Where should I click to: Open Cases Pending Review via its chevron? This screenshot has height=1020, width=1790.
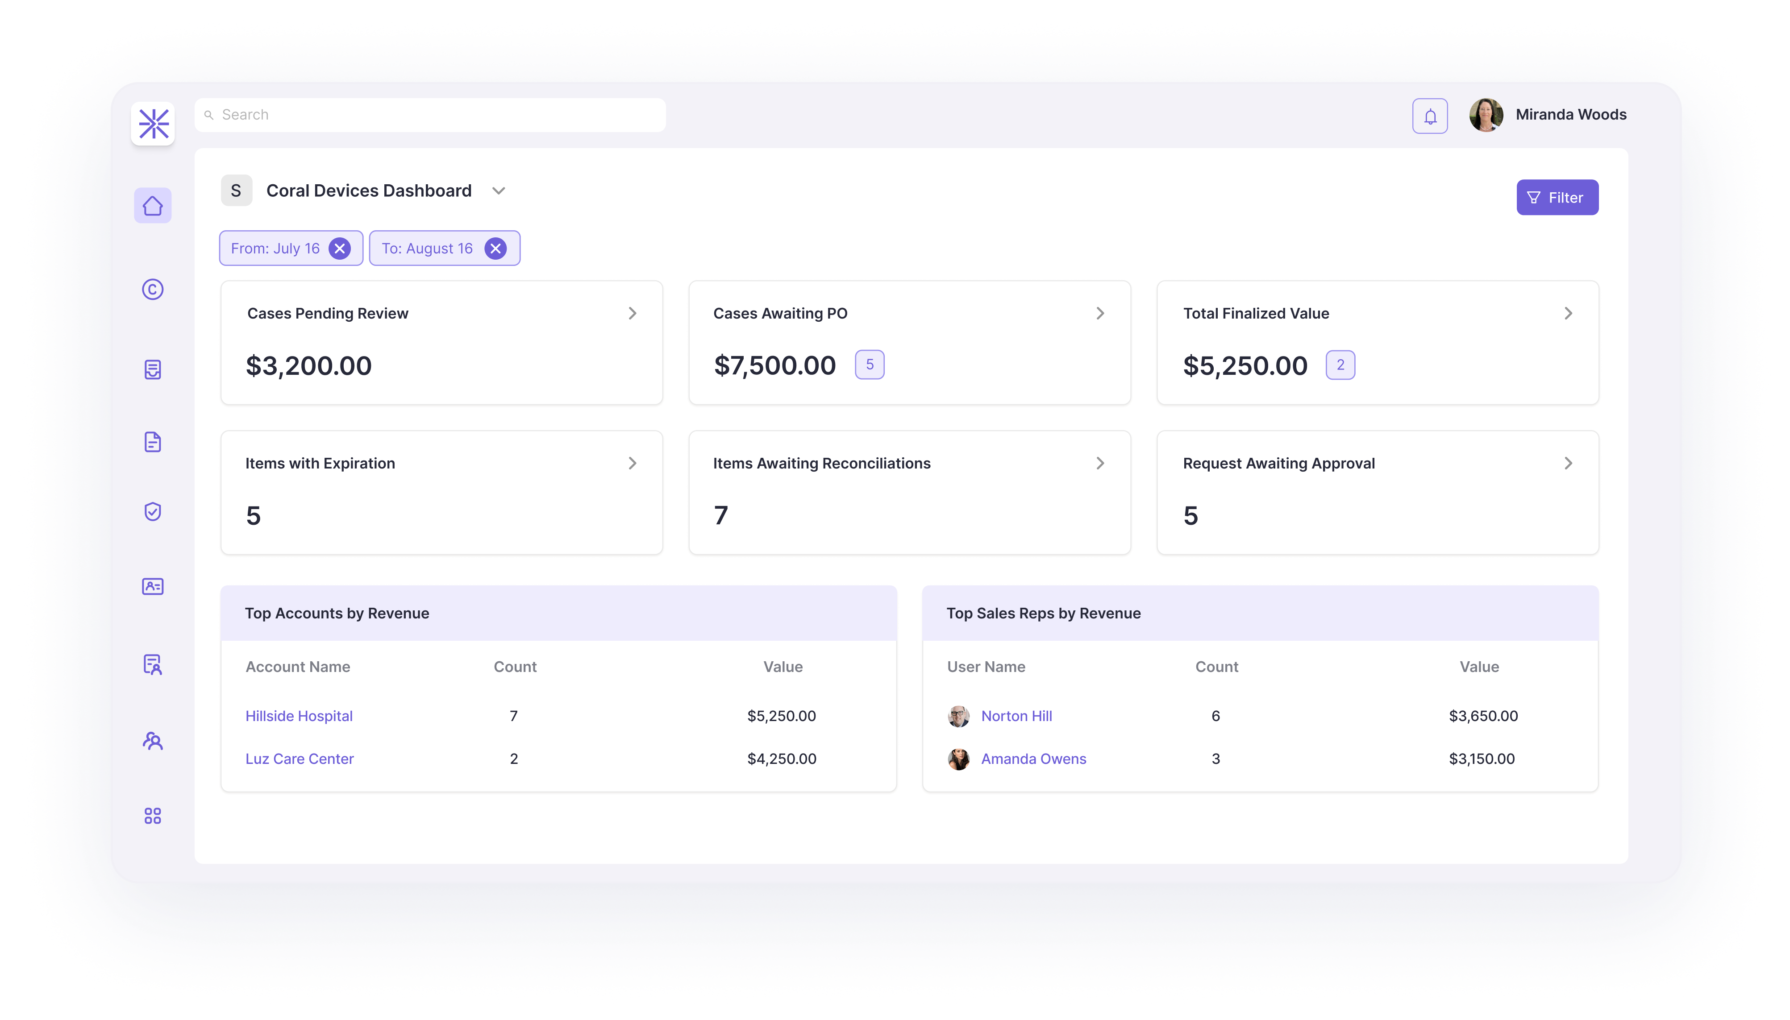click(x=632, y=313)
